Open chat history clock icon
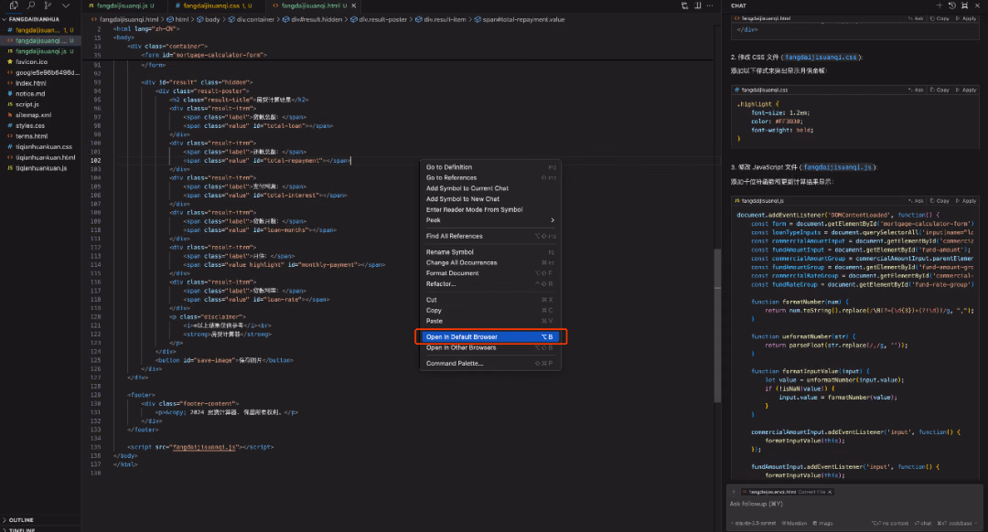Image resolution: width=988 pixels, height=532 pixels. pyautogui.click(x=951, y=5)
